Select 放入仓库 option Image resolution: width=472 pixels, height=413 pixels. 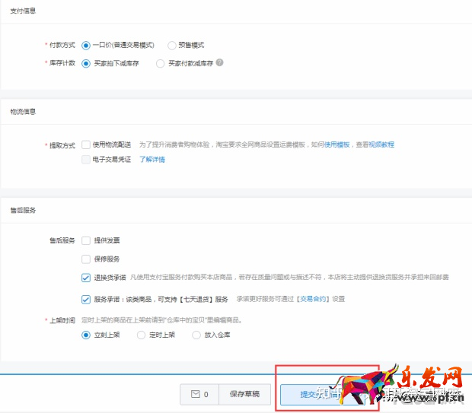pos(196,334)
